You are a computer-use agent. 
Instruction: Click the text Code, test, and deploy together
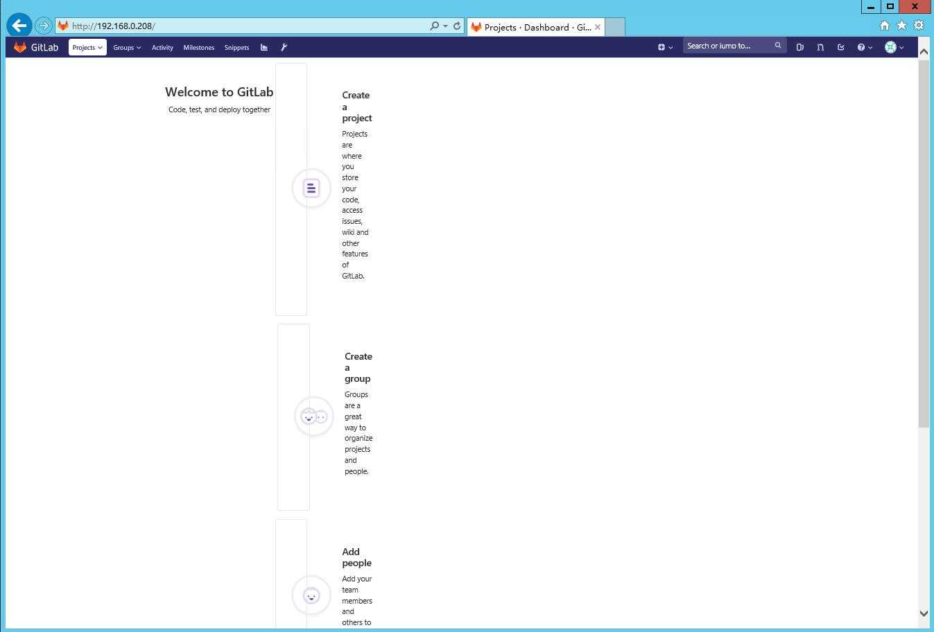coord(219,109)
